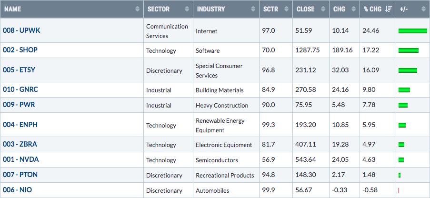430x198 pixels.
Task: Click the 009 - PWR symbol link
Action: pyautogui.click(x=18, y=105)
